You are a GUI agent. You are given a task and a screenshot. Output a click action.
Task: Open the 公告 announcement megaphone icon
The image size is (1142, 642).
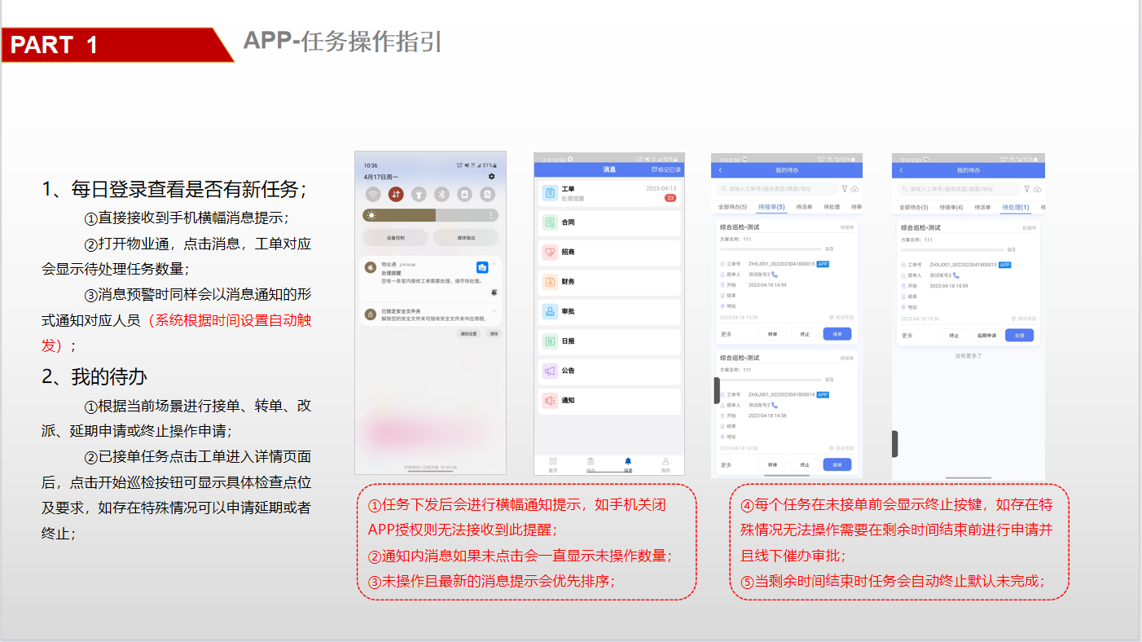(x=550, y=371)
